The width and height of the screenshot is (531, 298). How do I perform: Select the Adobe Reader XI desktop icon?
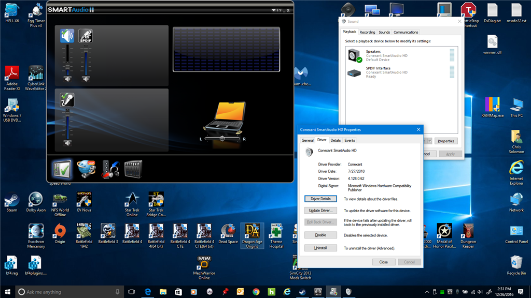[x=12, y=78]
